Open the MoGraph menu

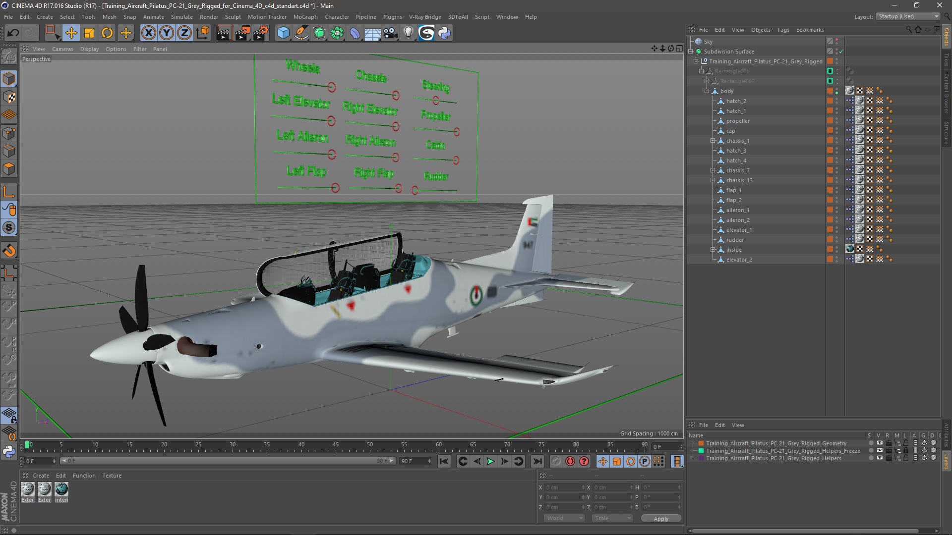click(305, 17)
